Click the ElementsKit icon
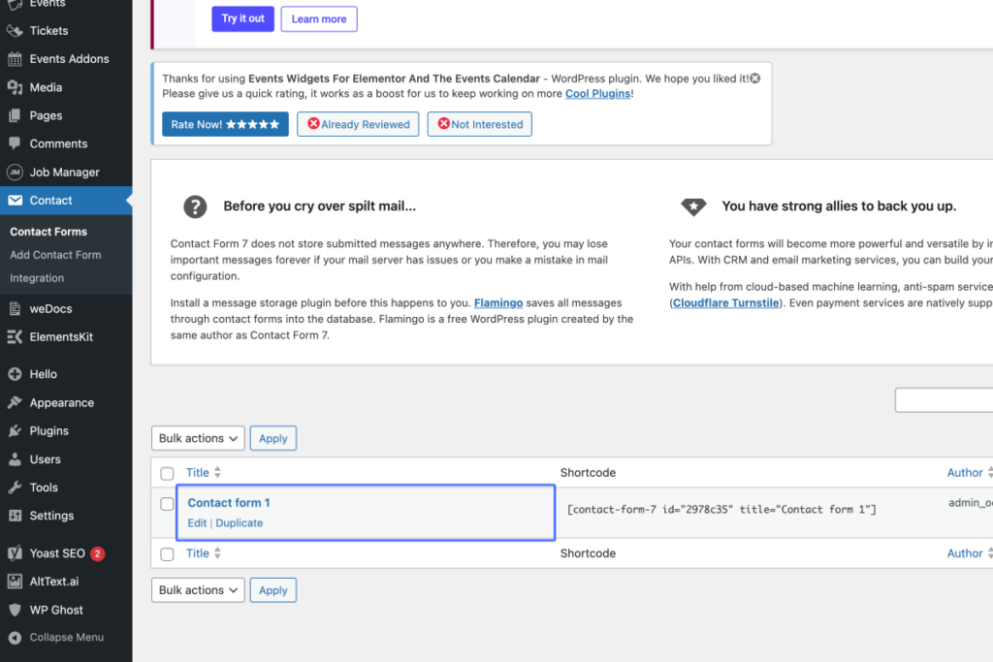The image size is (993, 662). click(x=15, y=336)
